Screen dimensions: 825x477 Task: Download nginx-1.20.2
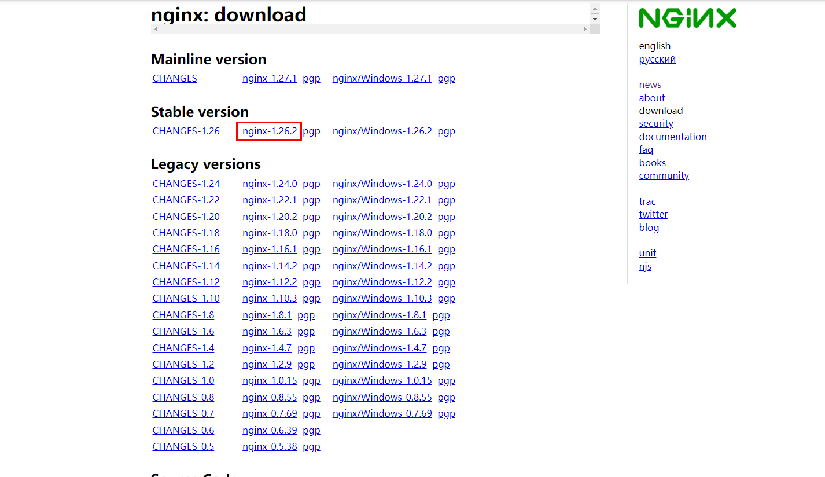coord(270,217)
